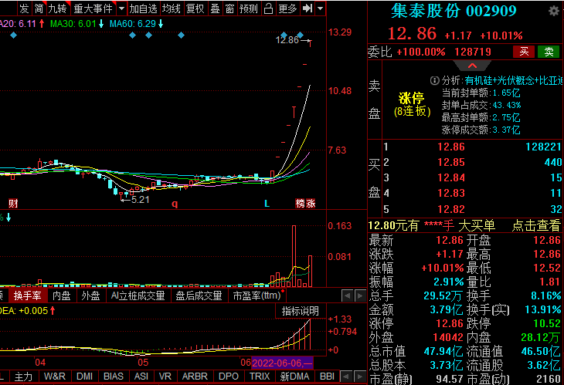Image resolution: width=564 pixels, height=385 pixels.
Task: Click the left scroll arrow beside 市盈率(ttm) tab
Action: point(347,296)
